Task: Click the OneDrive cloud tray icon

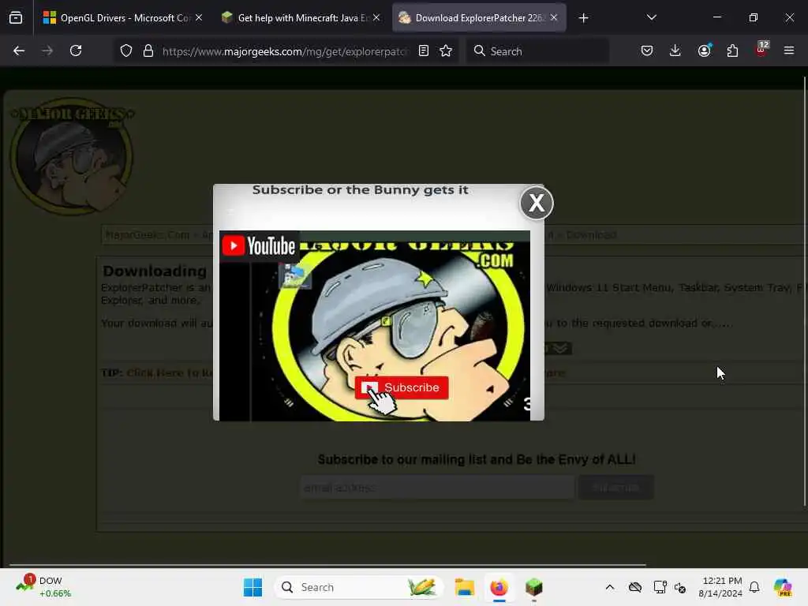Action: click(635, 587)
